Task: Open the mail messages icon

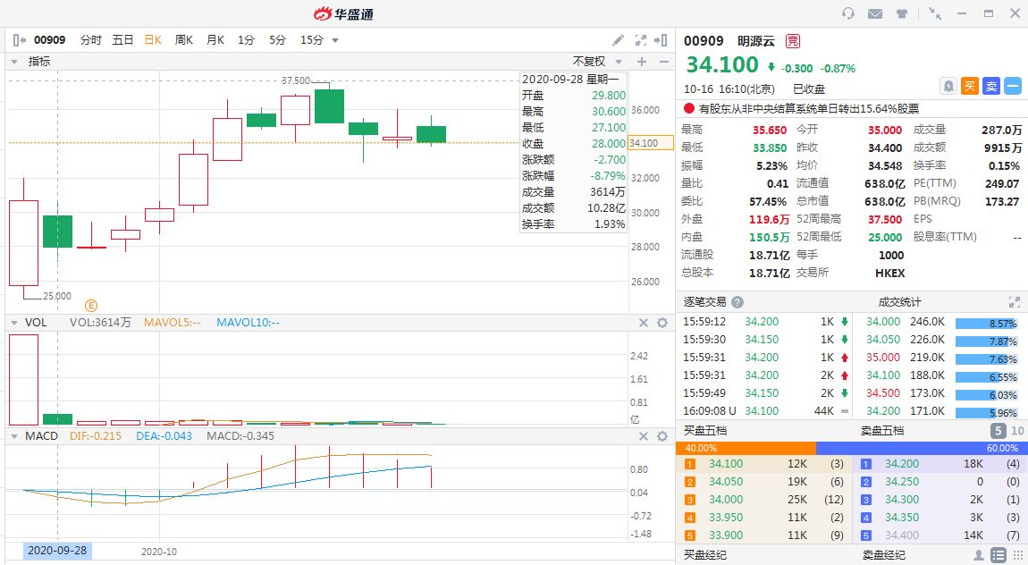Action: coord(875,13)
